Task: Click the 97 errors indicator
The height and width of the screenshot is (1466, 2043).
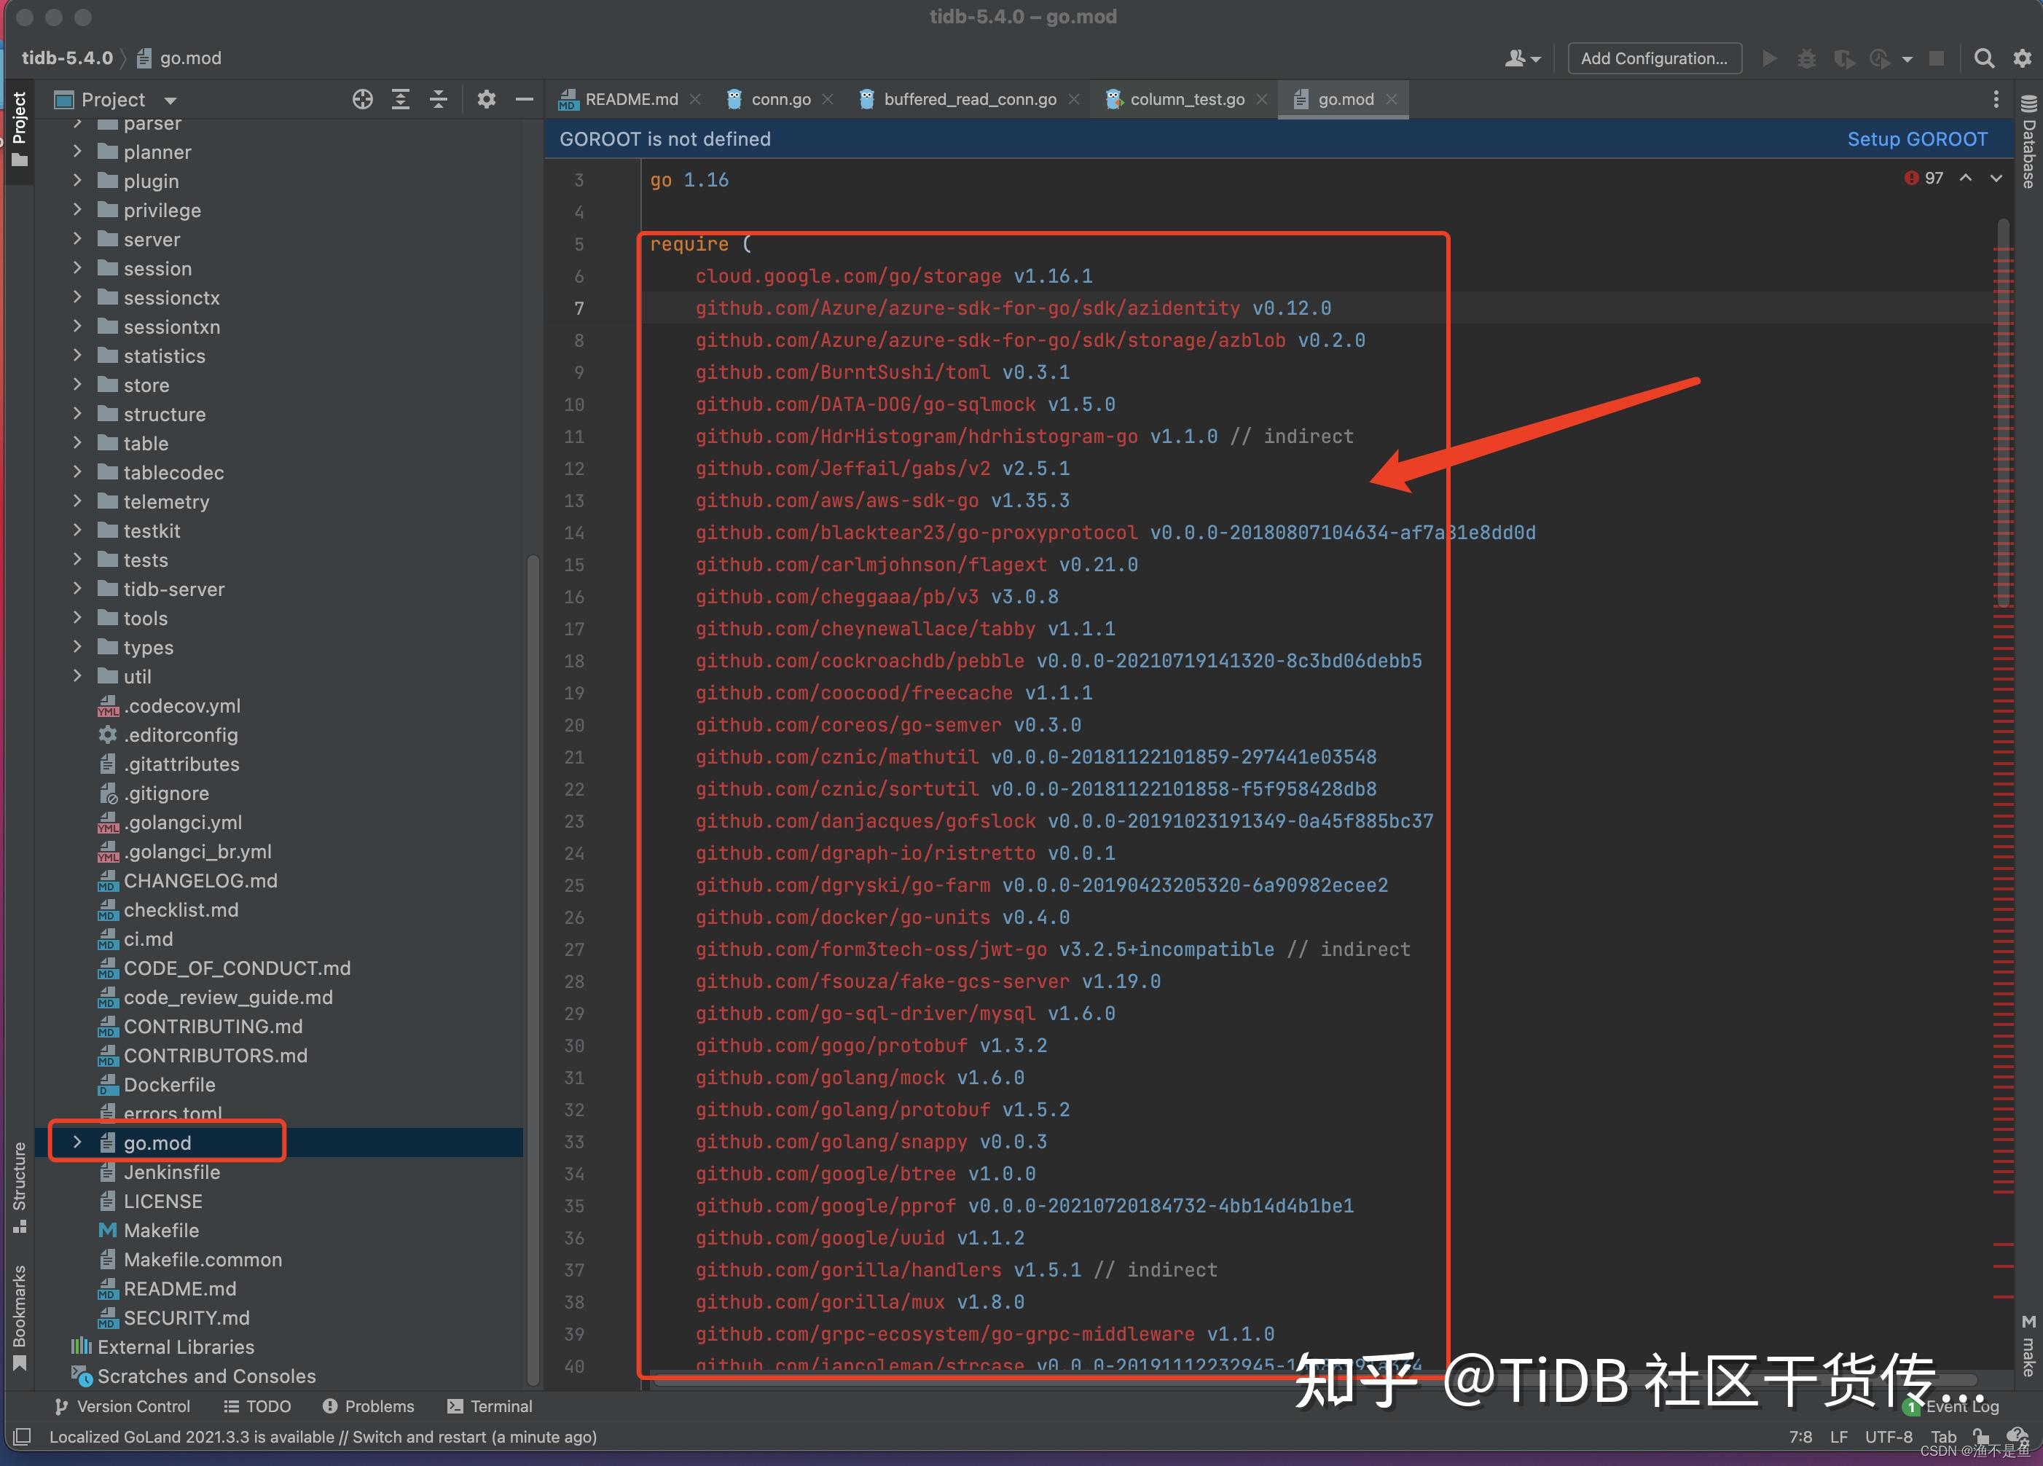Action: [x=1924, y=179]
